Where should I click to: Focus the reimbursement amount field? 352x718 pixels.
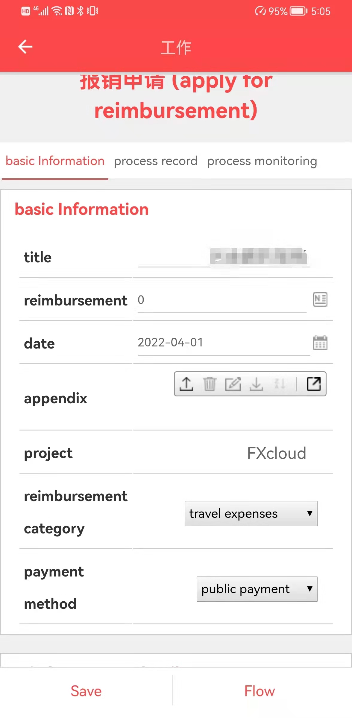coord(221,300)
